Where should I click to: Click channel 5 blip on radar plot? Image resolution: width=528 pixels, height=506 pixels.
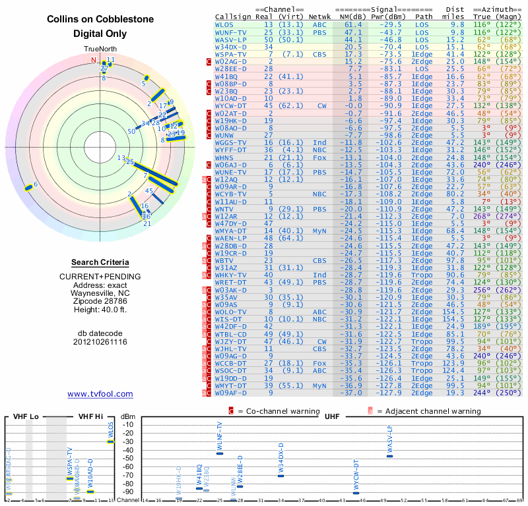[x=146, y=78]
